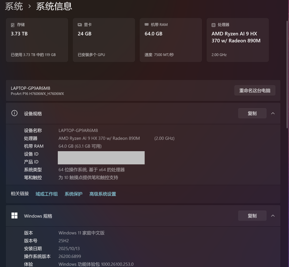Select install date 2025/10/13
The height and width of the screenshot is (267, 289).
69,249
